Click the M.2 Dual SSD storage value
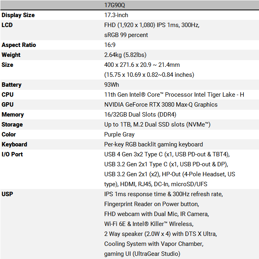 tap(157, 125)
